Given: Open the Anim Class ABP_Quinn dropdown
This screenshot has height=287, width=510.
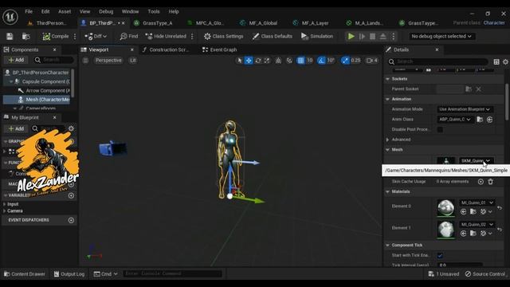Looking at the screenshot, I should pyautogui.click(x=455, y=120).
